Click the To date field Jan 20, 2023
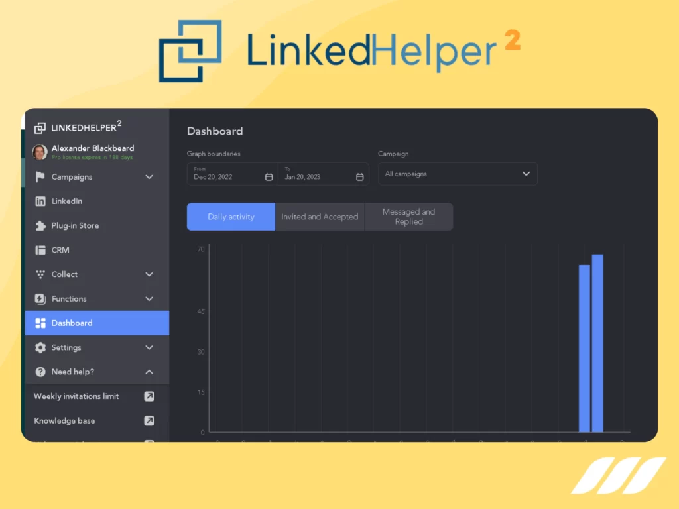The height and width of the screenshot is (509, 679). tap(324, 174)
